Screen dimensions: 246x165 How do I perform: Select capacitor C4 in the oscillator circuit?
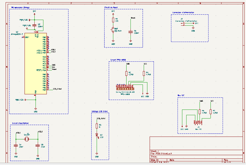[16, 146]
